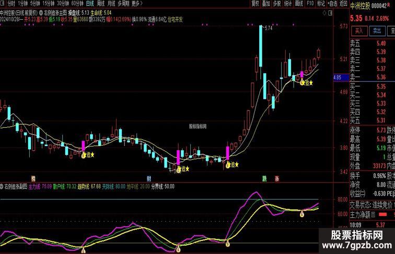
Task: Click the 中洲控股 stock name header
Action: pyautogui.click(x=360, y=6)
